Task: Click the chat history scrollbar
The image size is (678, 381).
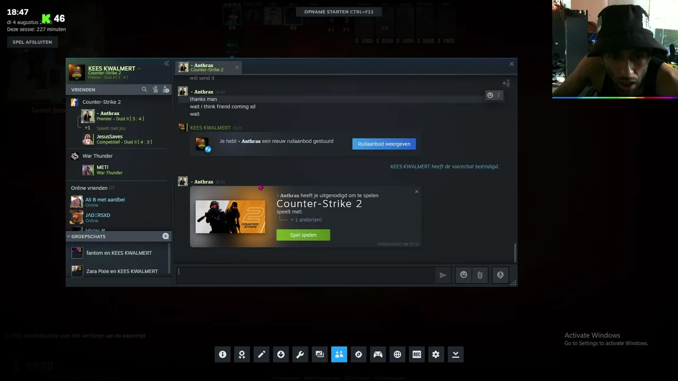Action: [x=515, y=253]
